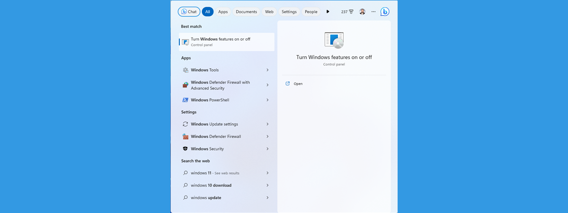
Task: Search the web for windows 10 download
Action: (227, 186)
